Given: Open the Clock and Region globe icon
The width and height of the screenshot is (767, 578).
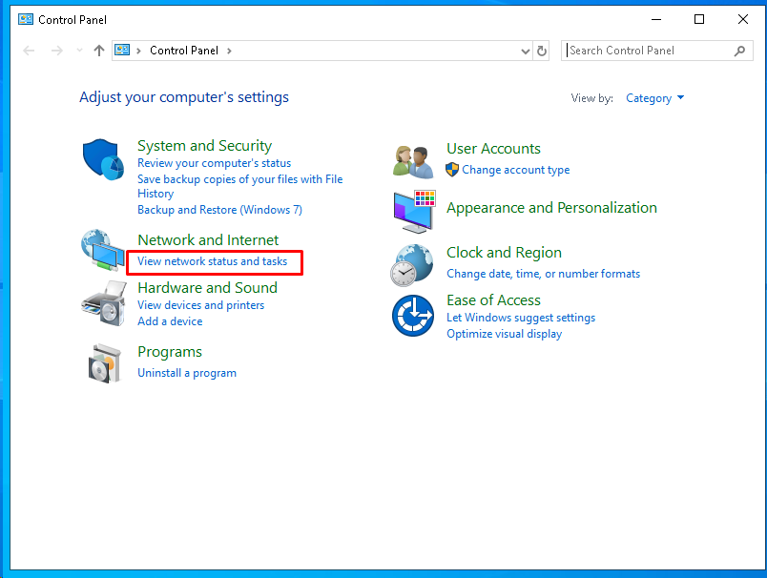Looking at the screenshot, I should tap(412, 265).
